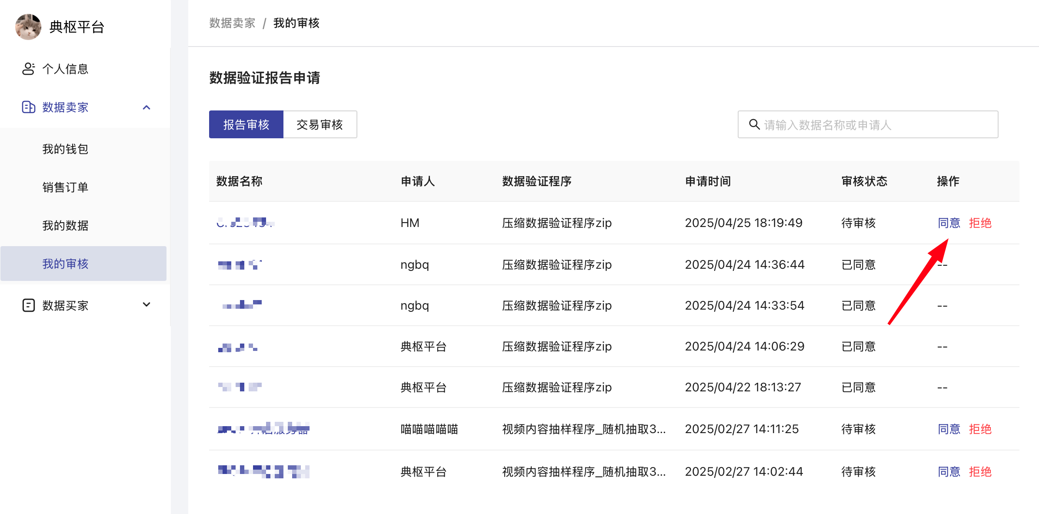Collapse the 数据卖家 menu chevron
1039x514 pixels.
click(x=147, y=107)
